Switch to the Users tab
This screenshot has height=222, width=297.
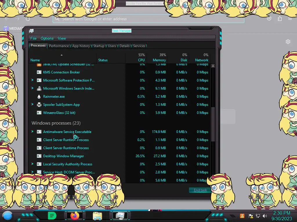[x=112, y=46]
